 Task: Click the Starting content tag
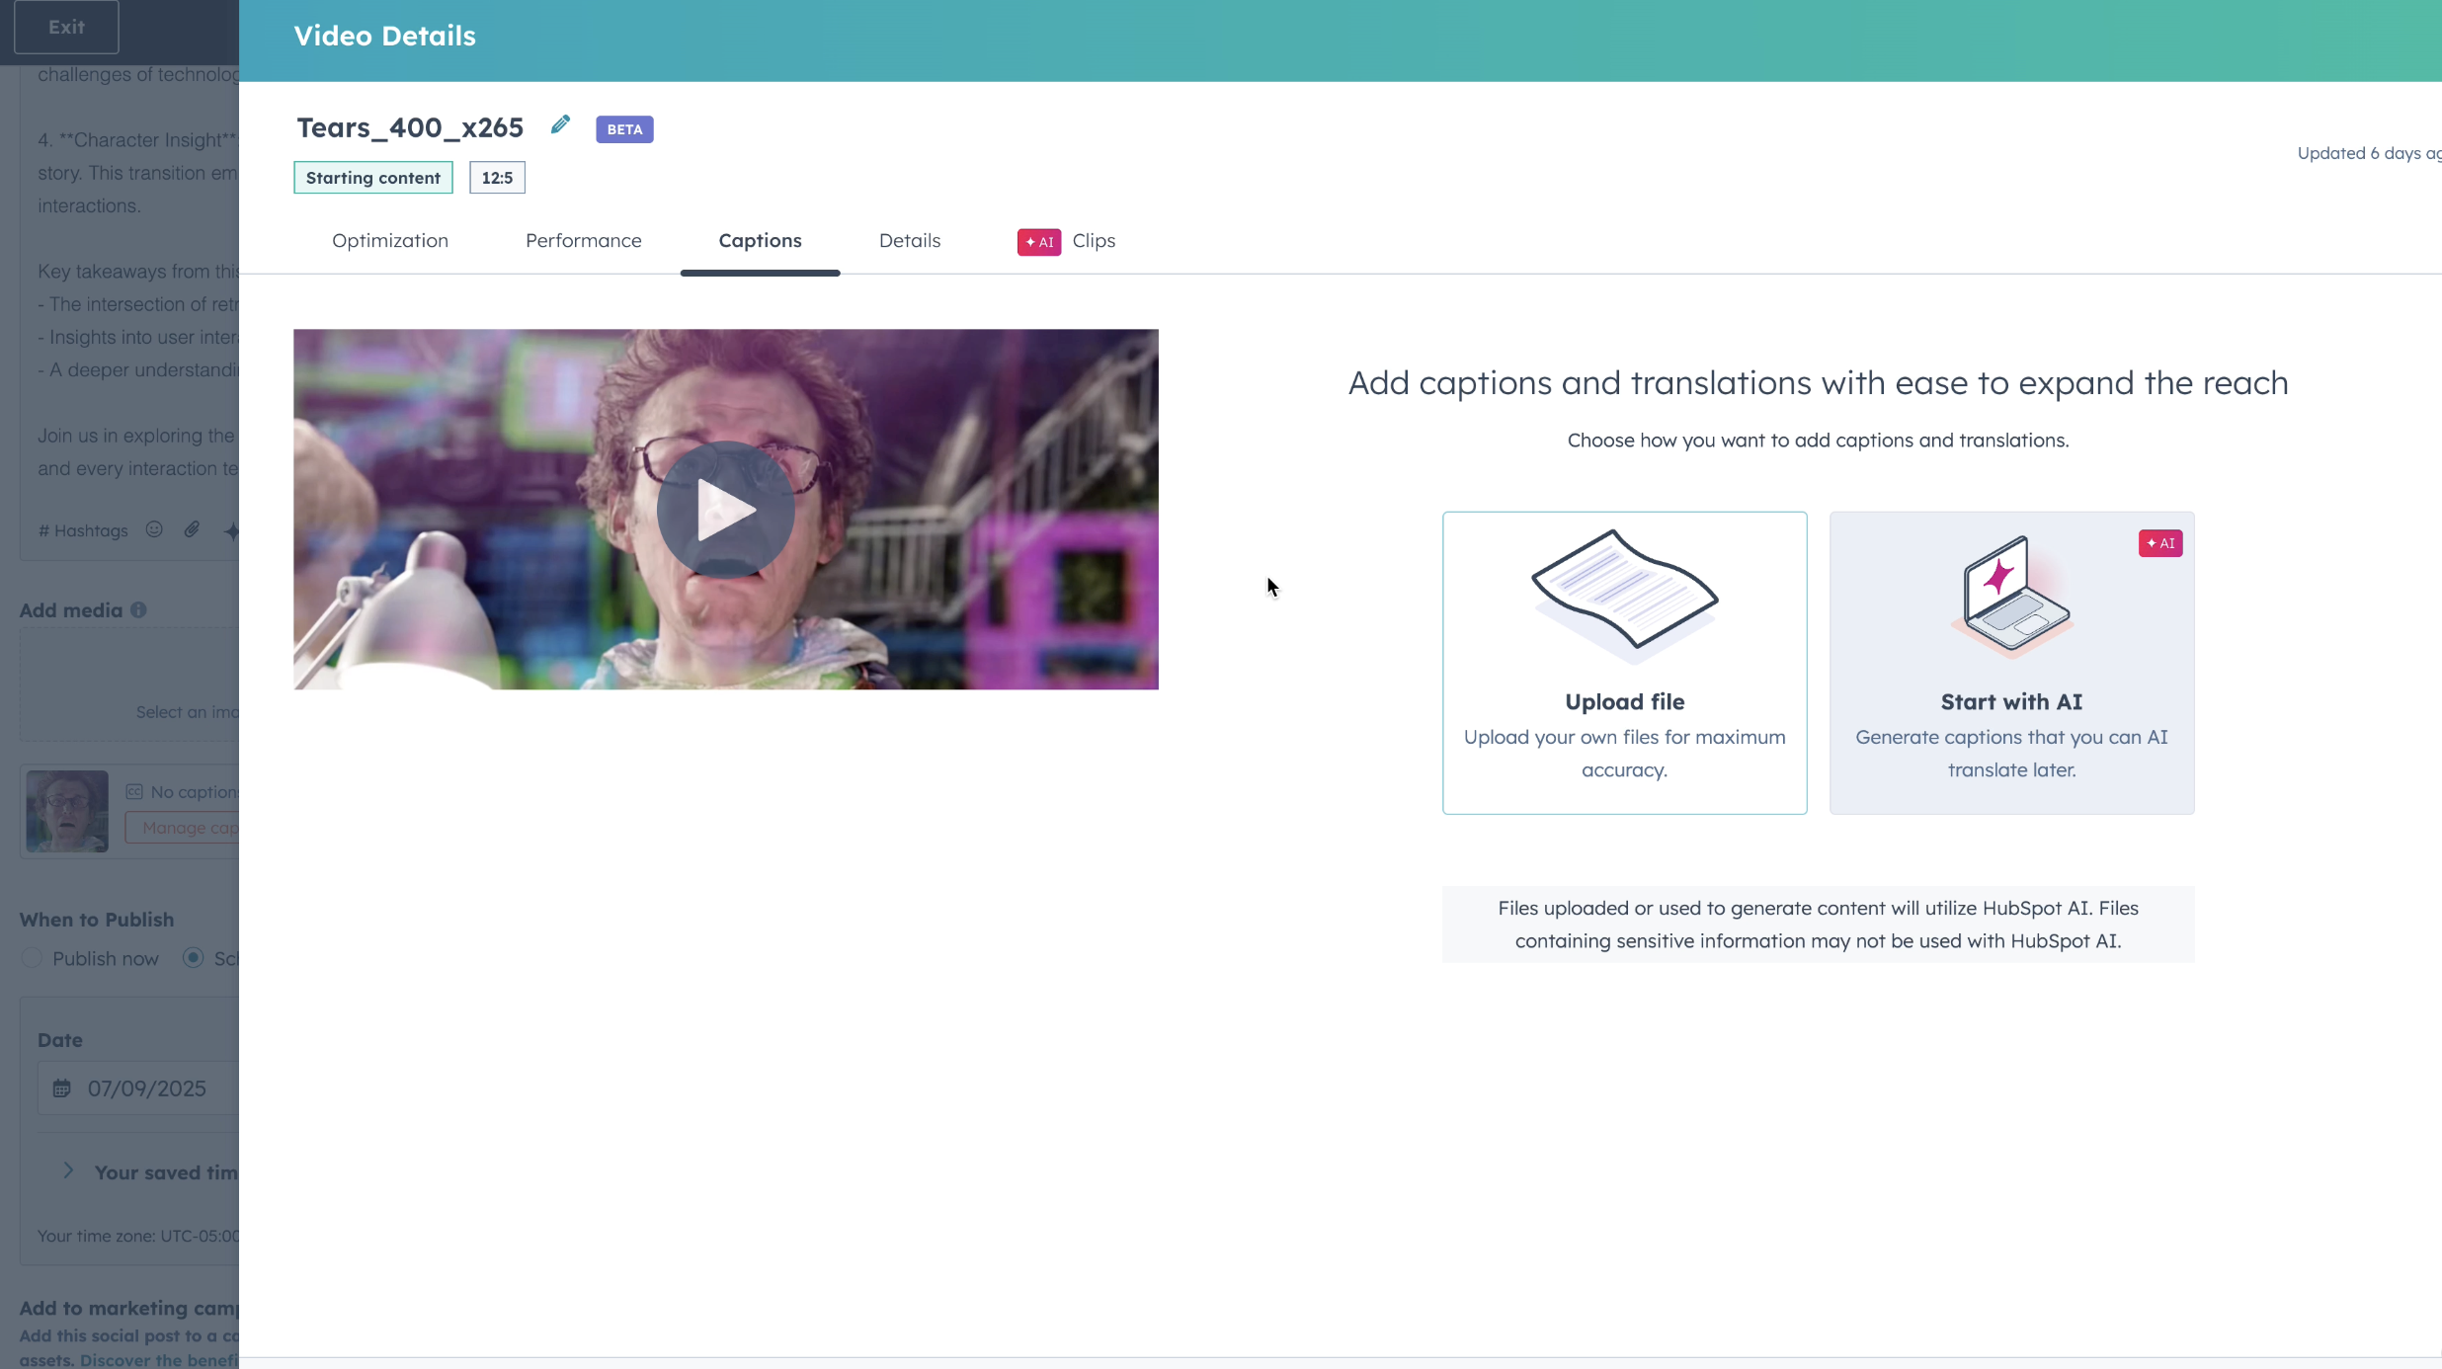[x=373, y=178]
